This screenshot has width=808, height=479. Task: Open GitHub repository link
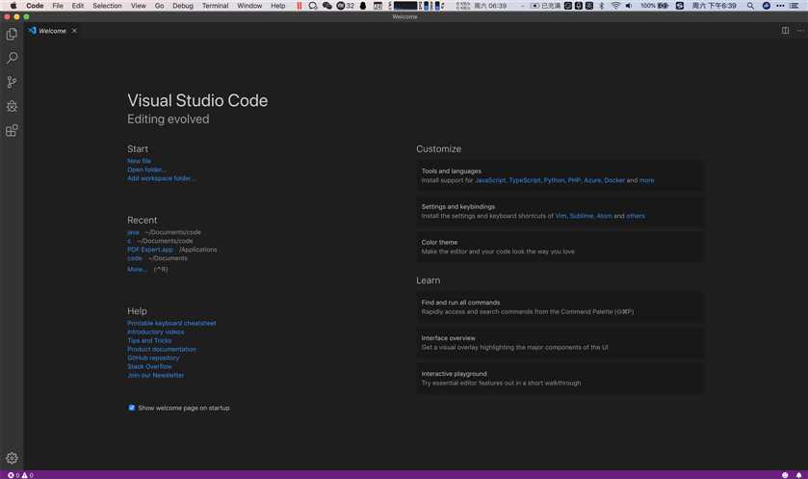pos(153,358)
